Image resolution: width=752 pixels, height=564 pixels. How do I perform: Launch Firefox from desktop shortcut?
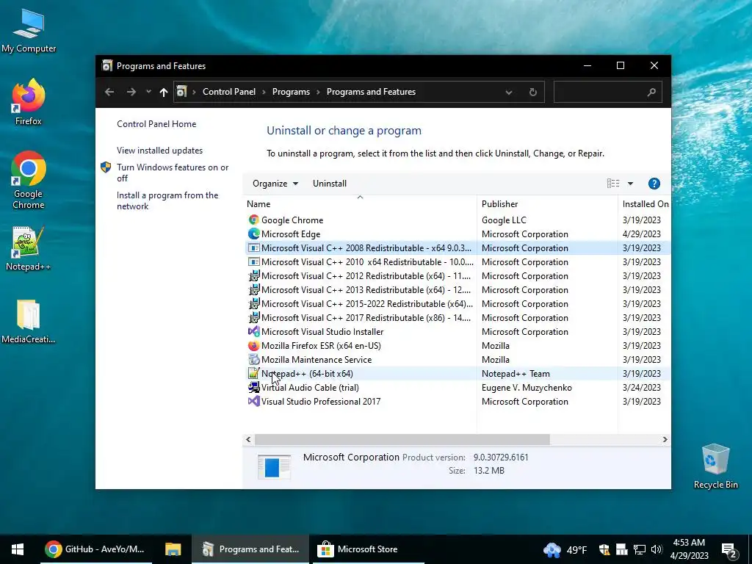point(29,102)
